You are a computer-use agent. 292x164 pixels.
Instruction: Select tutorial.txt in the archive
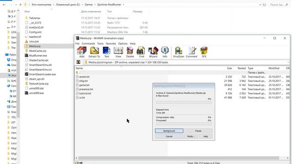pyautogui.click(x=85, y=93)
